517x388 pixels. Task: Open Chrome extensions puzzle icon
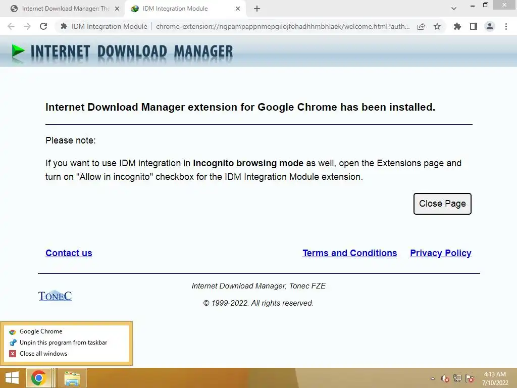tap(457, 26)
